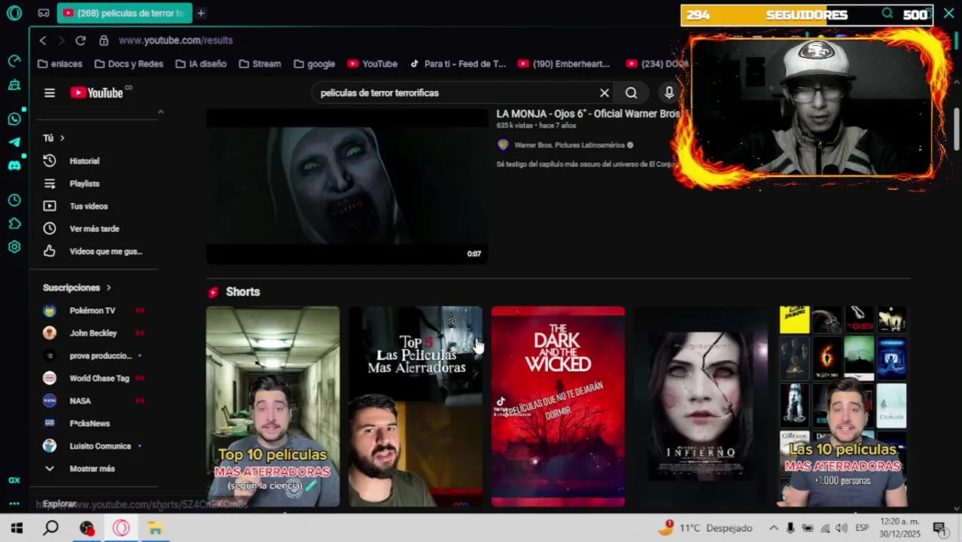The image size is (962, 542).
Task: Open the 'IA diseño' bookmarks folder
Action: coord(201,64)
